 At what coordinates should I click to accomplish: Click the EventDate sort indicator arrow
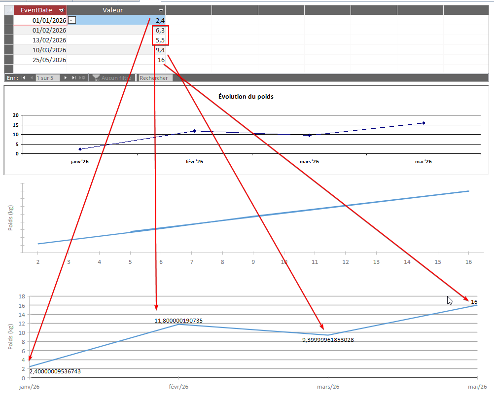coord(62,10)
